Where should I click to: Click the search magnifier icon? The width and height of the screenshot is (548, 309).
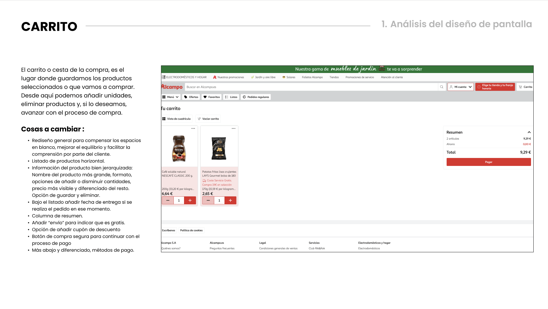pos(442,87)
